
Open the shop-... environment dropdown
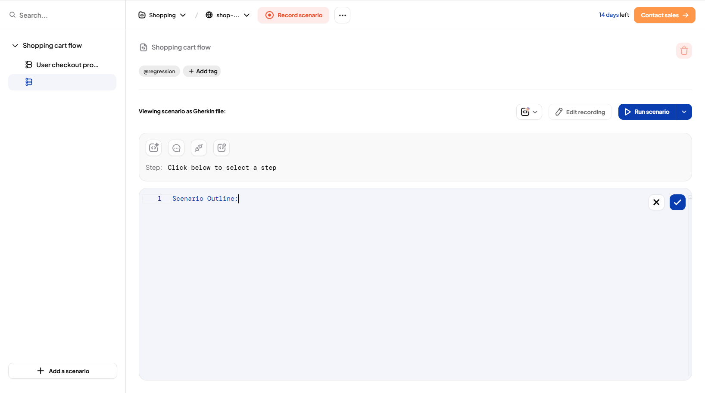[x=228, y=15]
